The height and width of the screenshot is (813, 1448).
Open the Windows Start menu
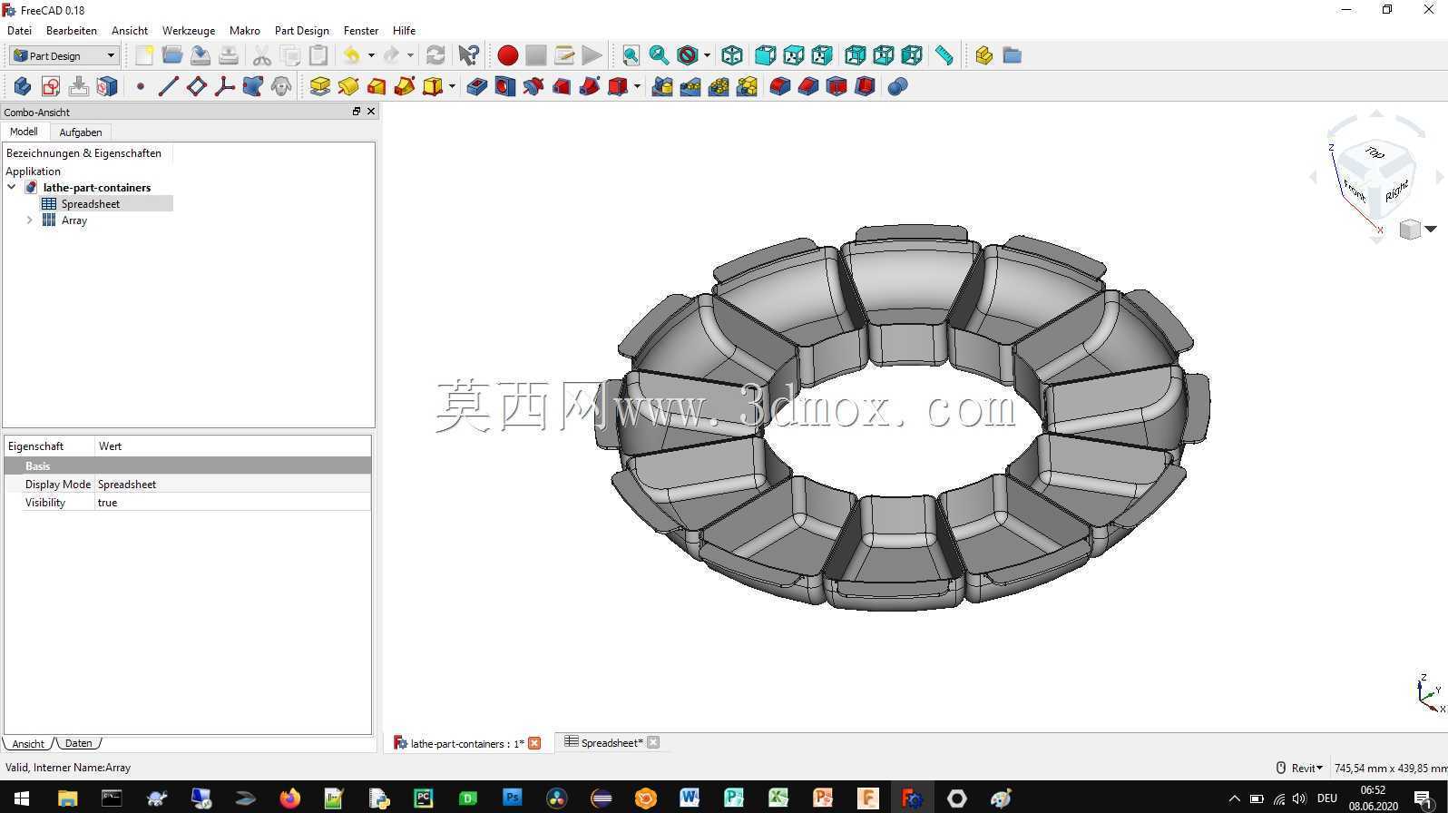point(22,798)
